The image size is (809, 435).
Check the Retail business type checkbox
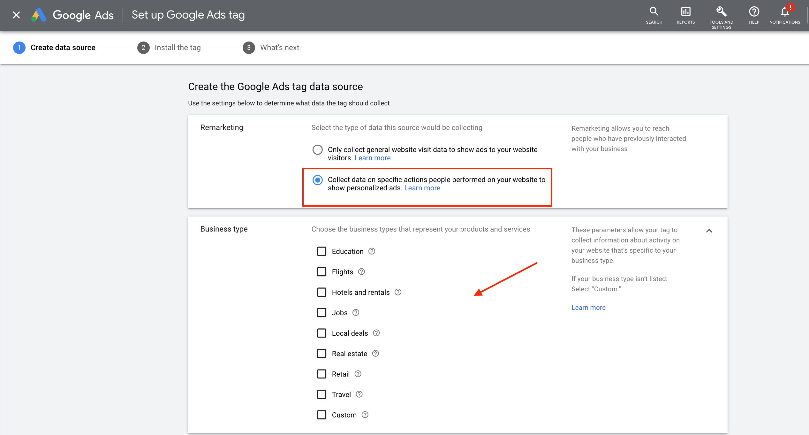(321, 374)
